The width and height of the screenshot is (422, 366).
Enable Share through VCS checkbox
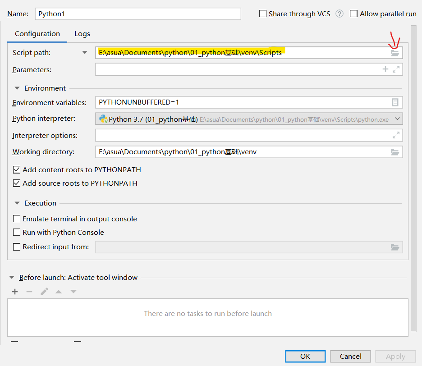pyautogui.click(x=263, y=14)
